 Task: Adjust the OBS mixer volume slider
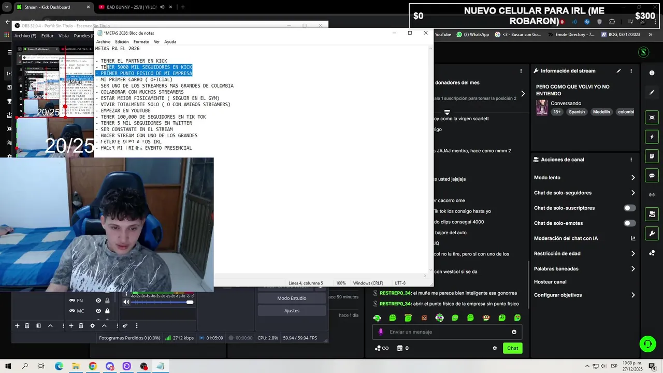[190, 302]
